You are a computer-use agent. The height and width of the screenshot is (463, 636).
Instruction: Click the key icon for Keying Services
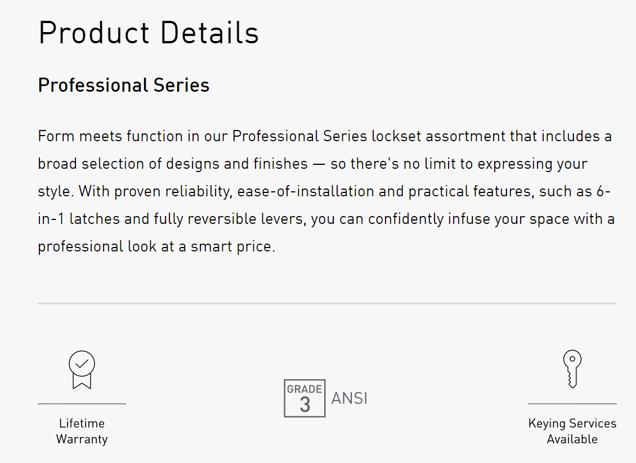click(572, 368)
